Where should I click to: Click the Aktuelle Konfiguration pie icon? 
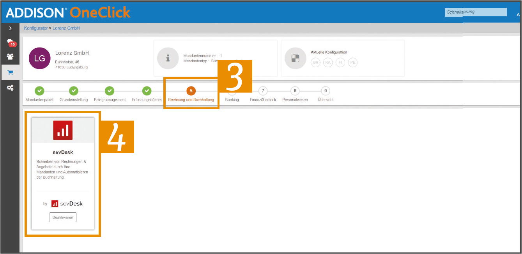296,58
